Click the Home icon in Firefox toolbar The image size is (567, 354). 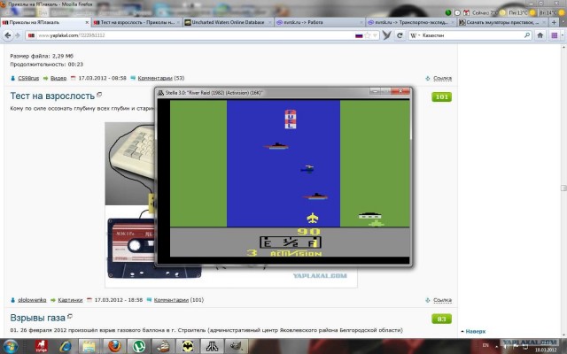coord(540,35)
